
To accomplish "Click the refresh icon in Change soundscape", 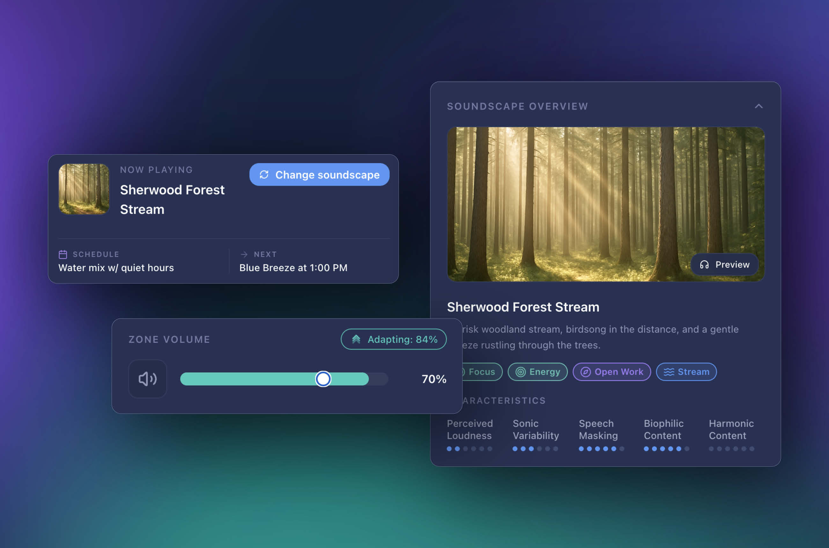I will 264,174.
